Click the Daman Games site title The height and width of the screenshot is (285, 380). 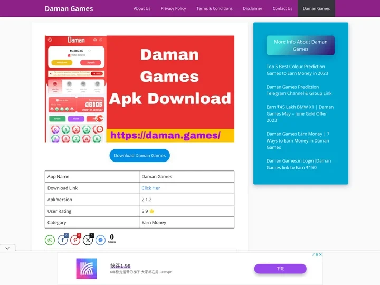click(69, 8)
